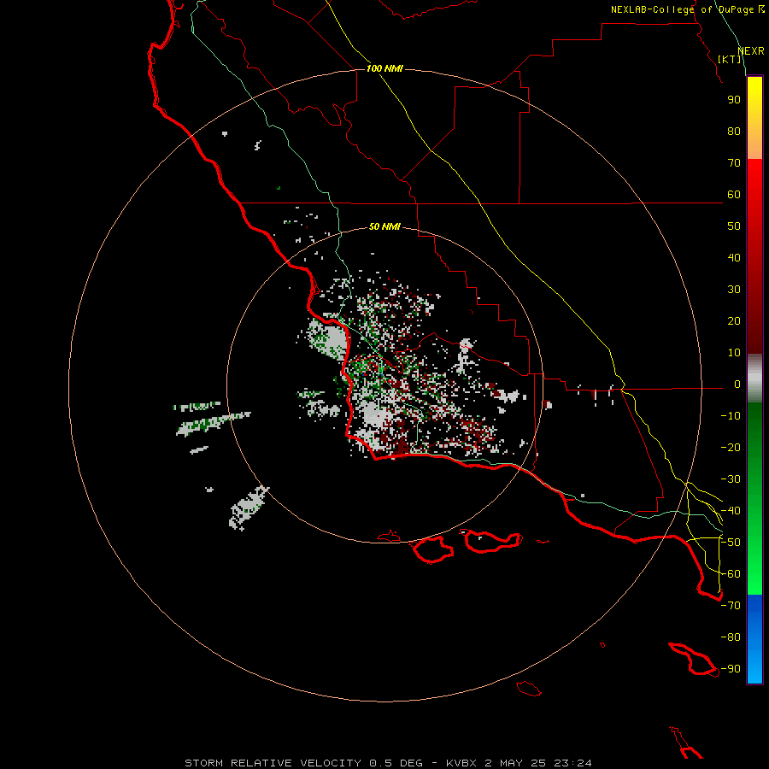The height and width of the screenshot is (769, 769).
Task: Click the Storm Relative Velocity caption at the bottom
Action: pos(388,763)
